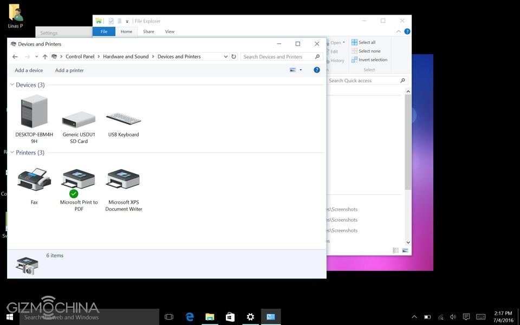Click Add a device

pos(29,70)
